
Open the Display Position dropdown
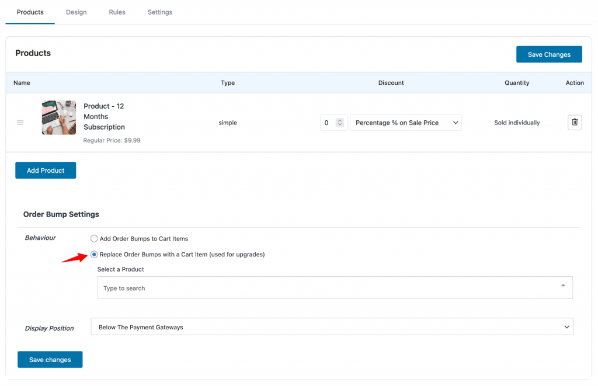pos(332,327)
